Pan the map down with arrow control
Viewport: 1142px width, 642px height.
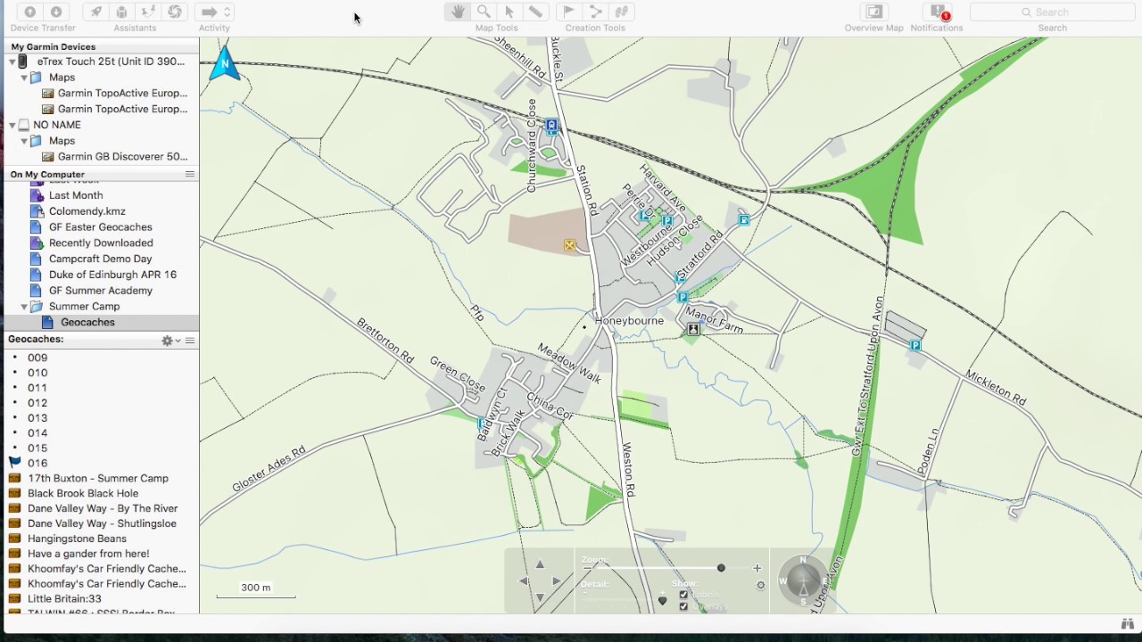540,597
